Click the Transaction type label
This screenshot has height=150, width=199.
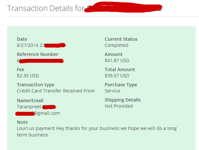pos(36,85)
